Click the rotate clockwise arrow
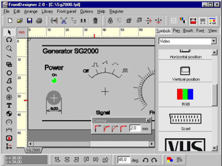 pos(154,160)
